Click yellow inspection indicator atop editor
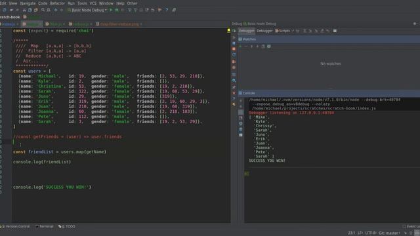The height and width of the screenshot is (236, 420). tap(228, 31)
